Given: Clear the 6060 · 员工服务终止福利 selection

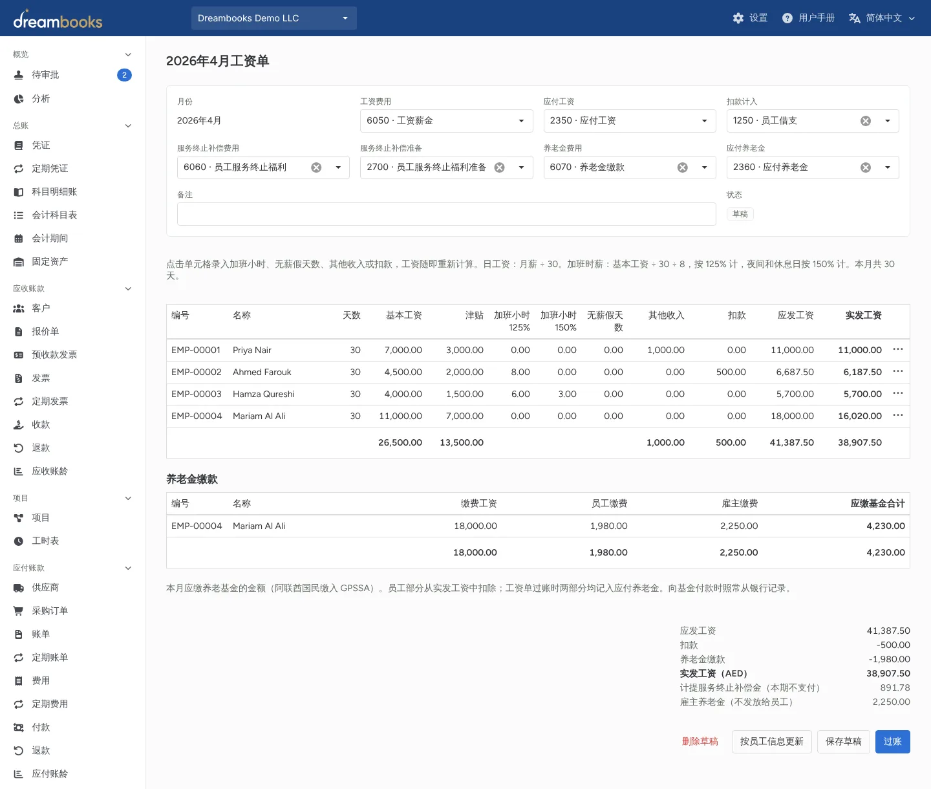Looking at the screenshot, I should (x=316, y=168).
